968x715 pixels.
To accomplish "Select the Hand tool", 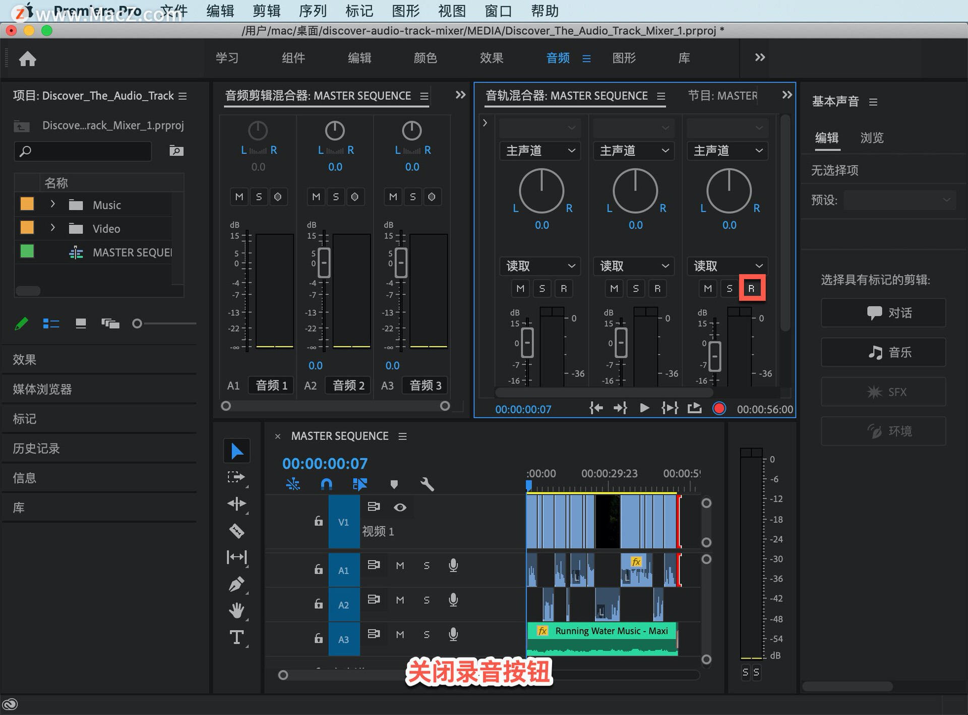I will coord(236,611).
